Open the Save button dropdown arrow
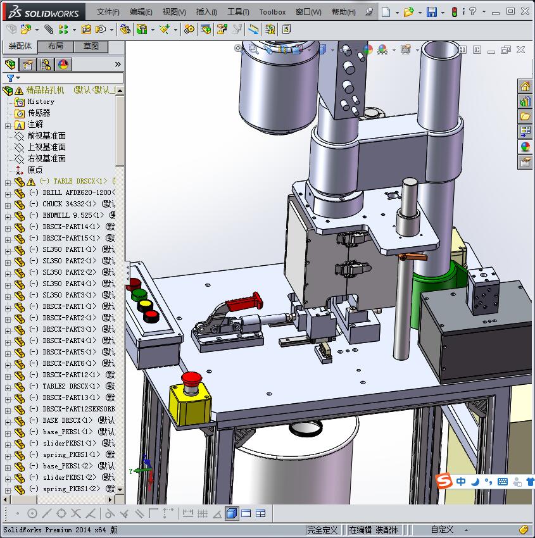The height and width of the screenshot is (538, 535). pyautogui.click(x=443, y=13)
